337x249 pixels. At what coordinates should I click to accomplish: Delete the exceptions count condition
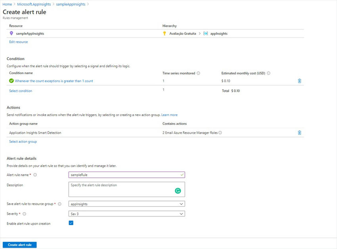tap(299, 81)
